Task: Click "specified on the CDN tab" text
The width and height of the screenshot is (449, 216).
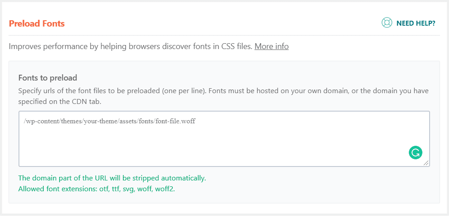Action: [60, 102]
